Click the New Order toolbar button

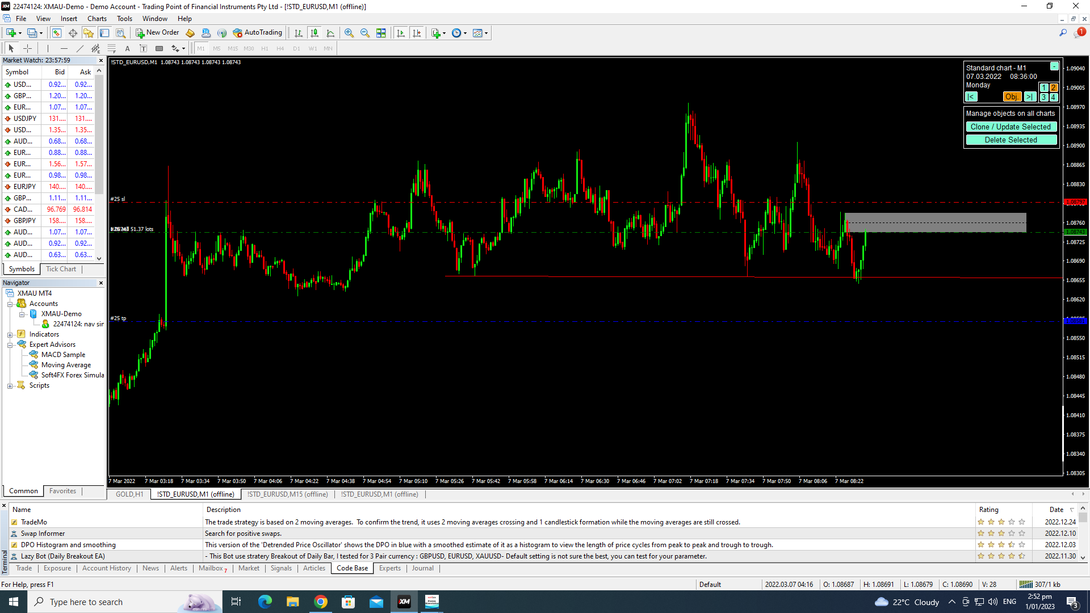tap(157, 33)
